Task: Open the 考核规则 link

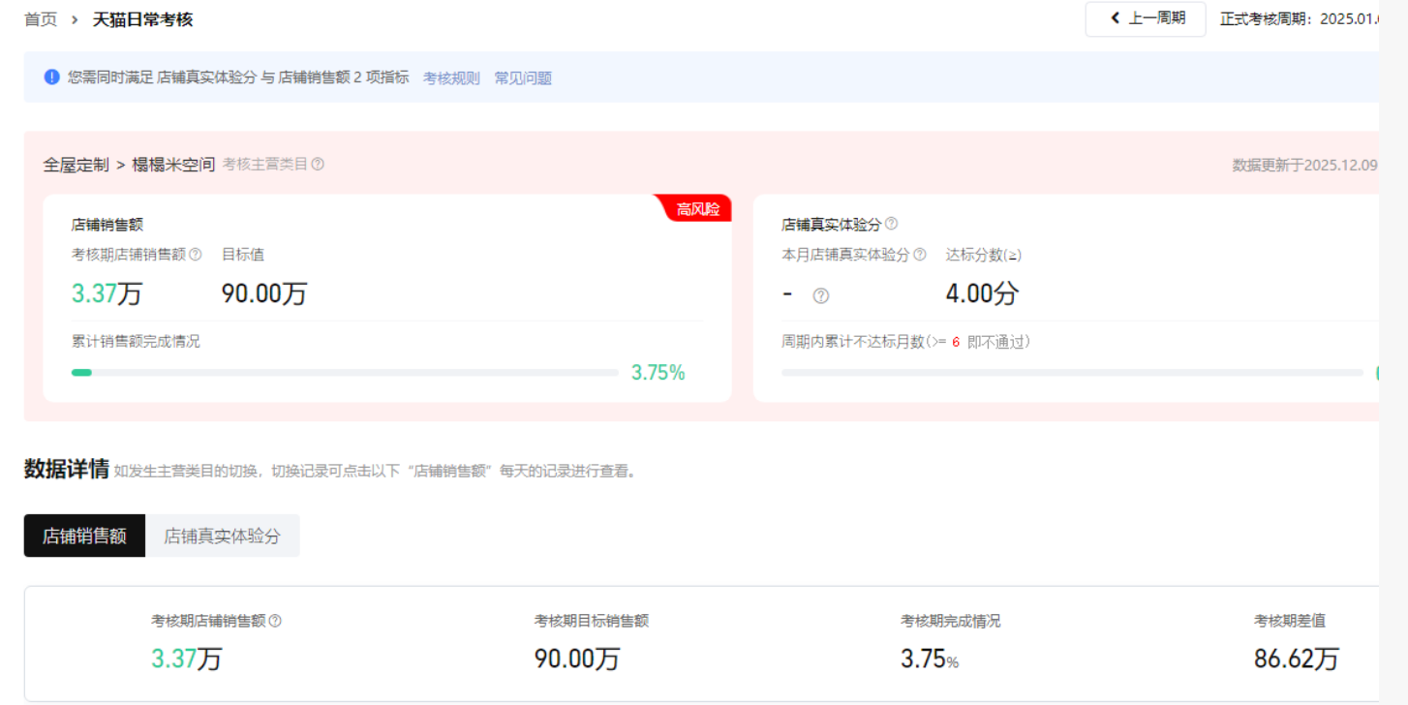Action: (451, 78)
